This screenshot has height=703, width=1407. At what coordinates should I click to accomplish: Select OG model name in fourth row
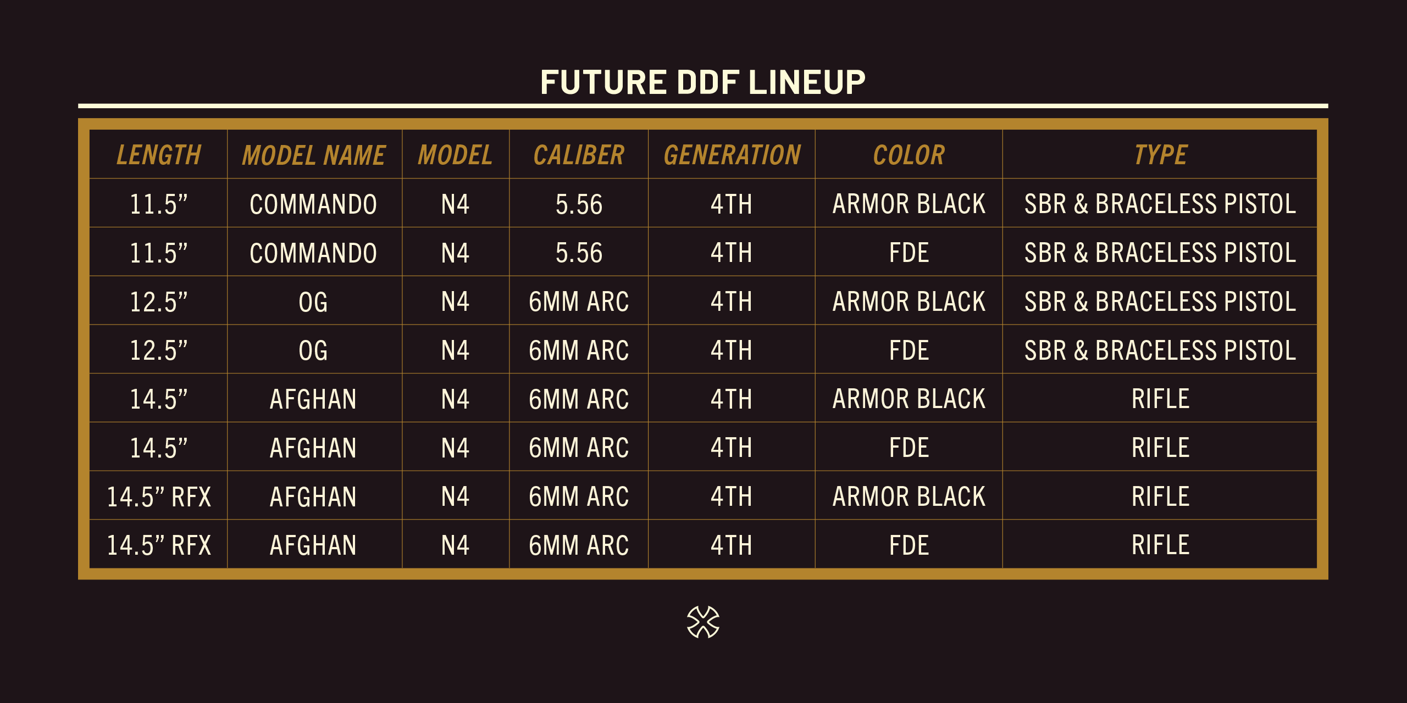point(313,350)
